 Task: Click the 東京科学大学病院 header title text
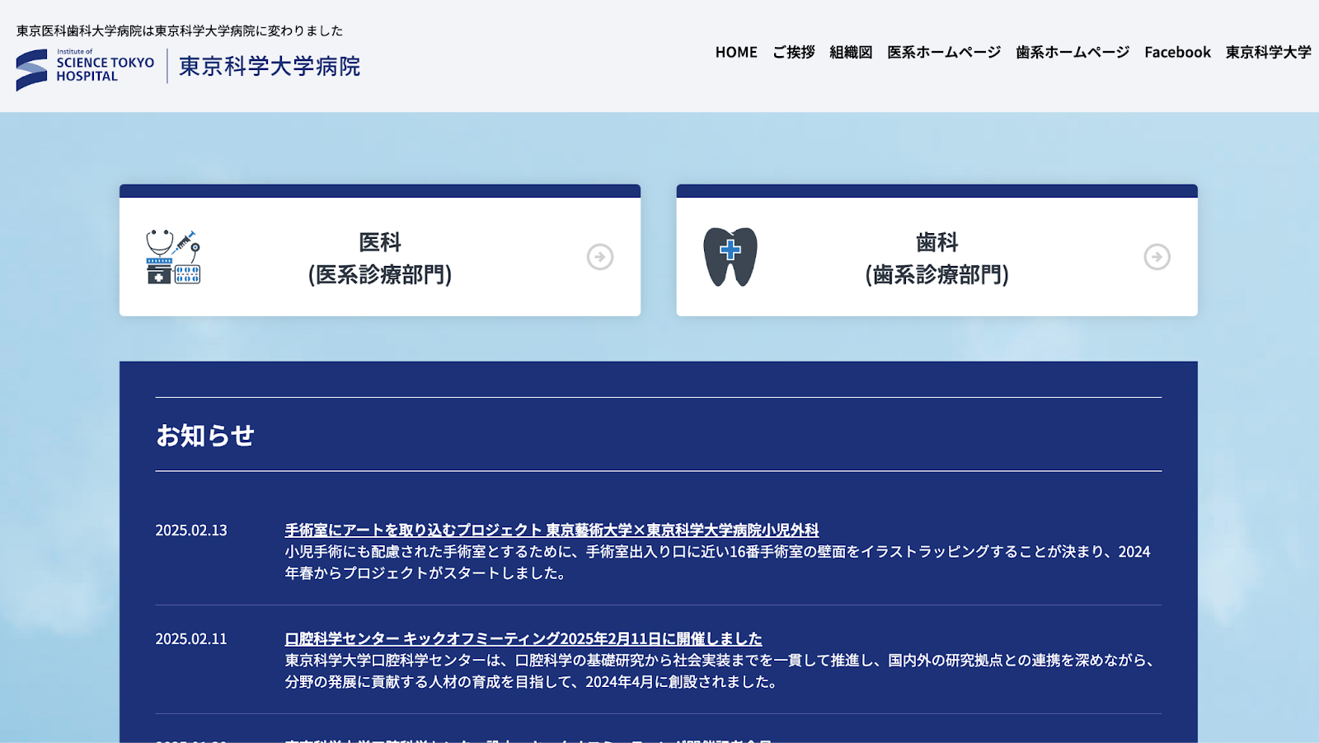[x=270, y=67]
